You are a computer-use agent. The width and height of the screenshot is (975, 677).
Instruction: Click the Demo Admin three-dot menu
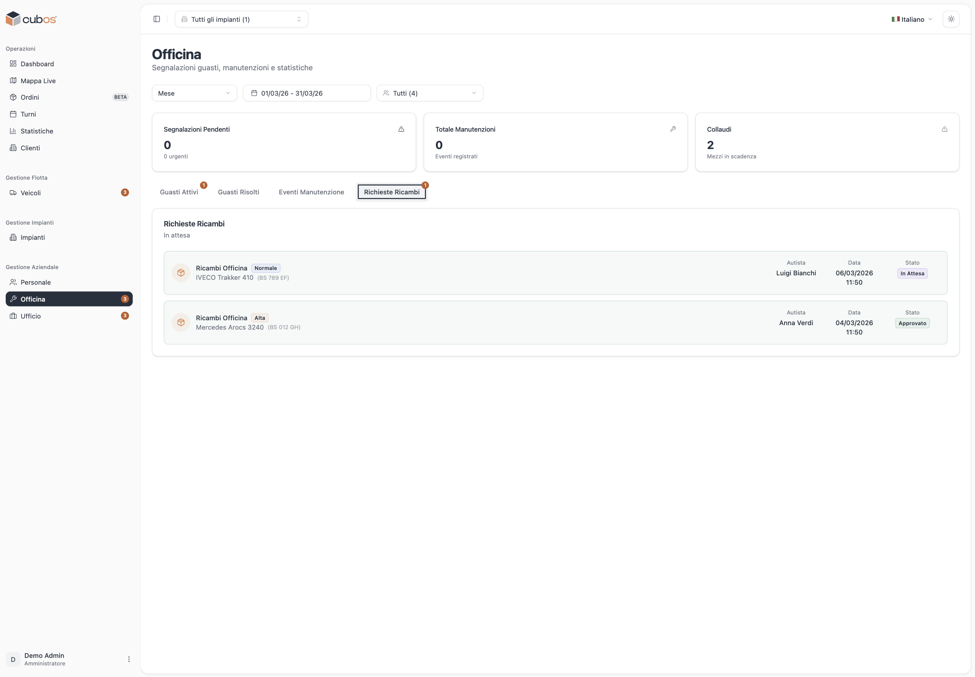coord(129,659)
